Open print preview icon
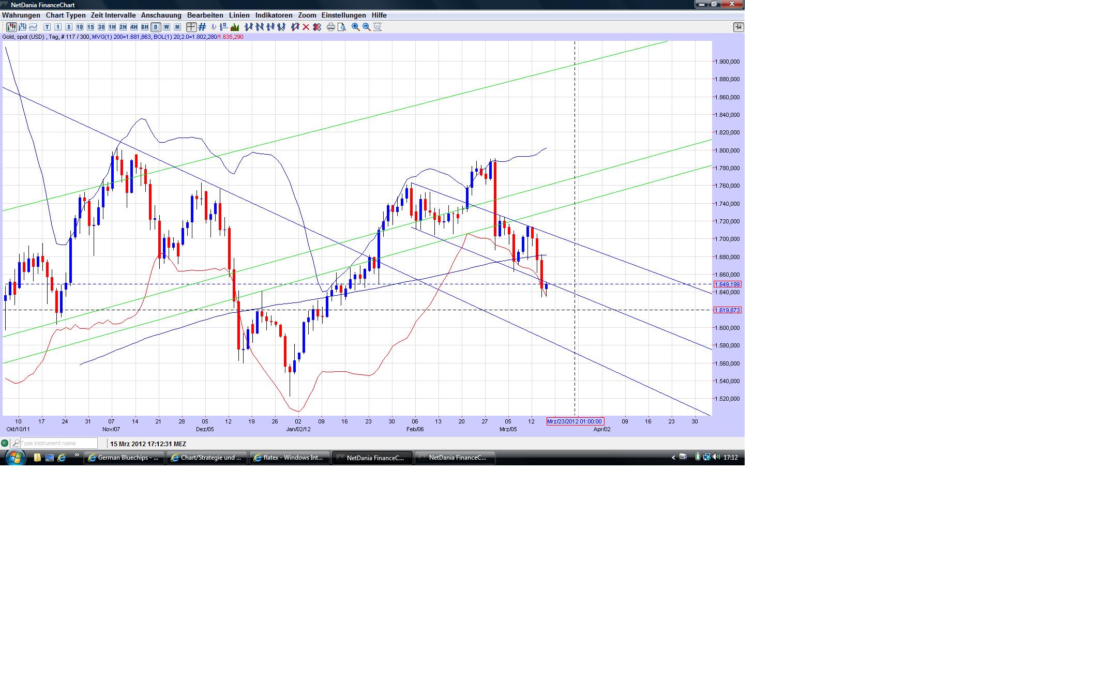This screenshot has height=698, width=1117. (341, 27)
